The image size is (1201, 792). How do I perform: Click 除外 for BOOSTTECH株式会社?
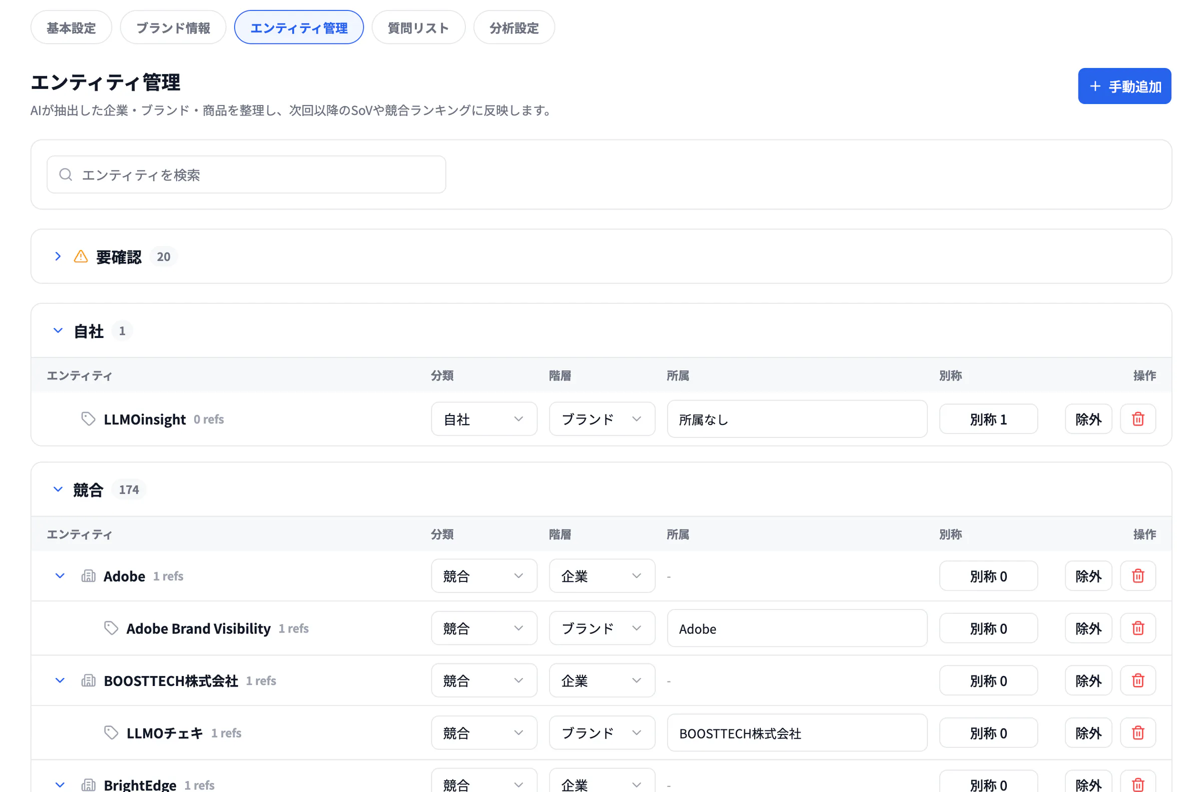[x=1088, y=680]
